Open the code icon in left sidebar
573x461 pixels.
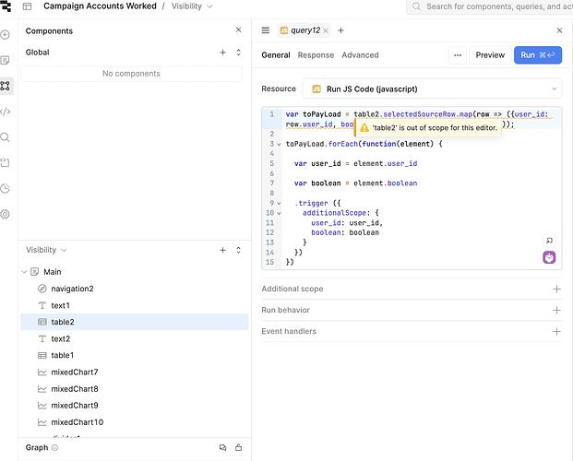point(6,112)
